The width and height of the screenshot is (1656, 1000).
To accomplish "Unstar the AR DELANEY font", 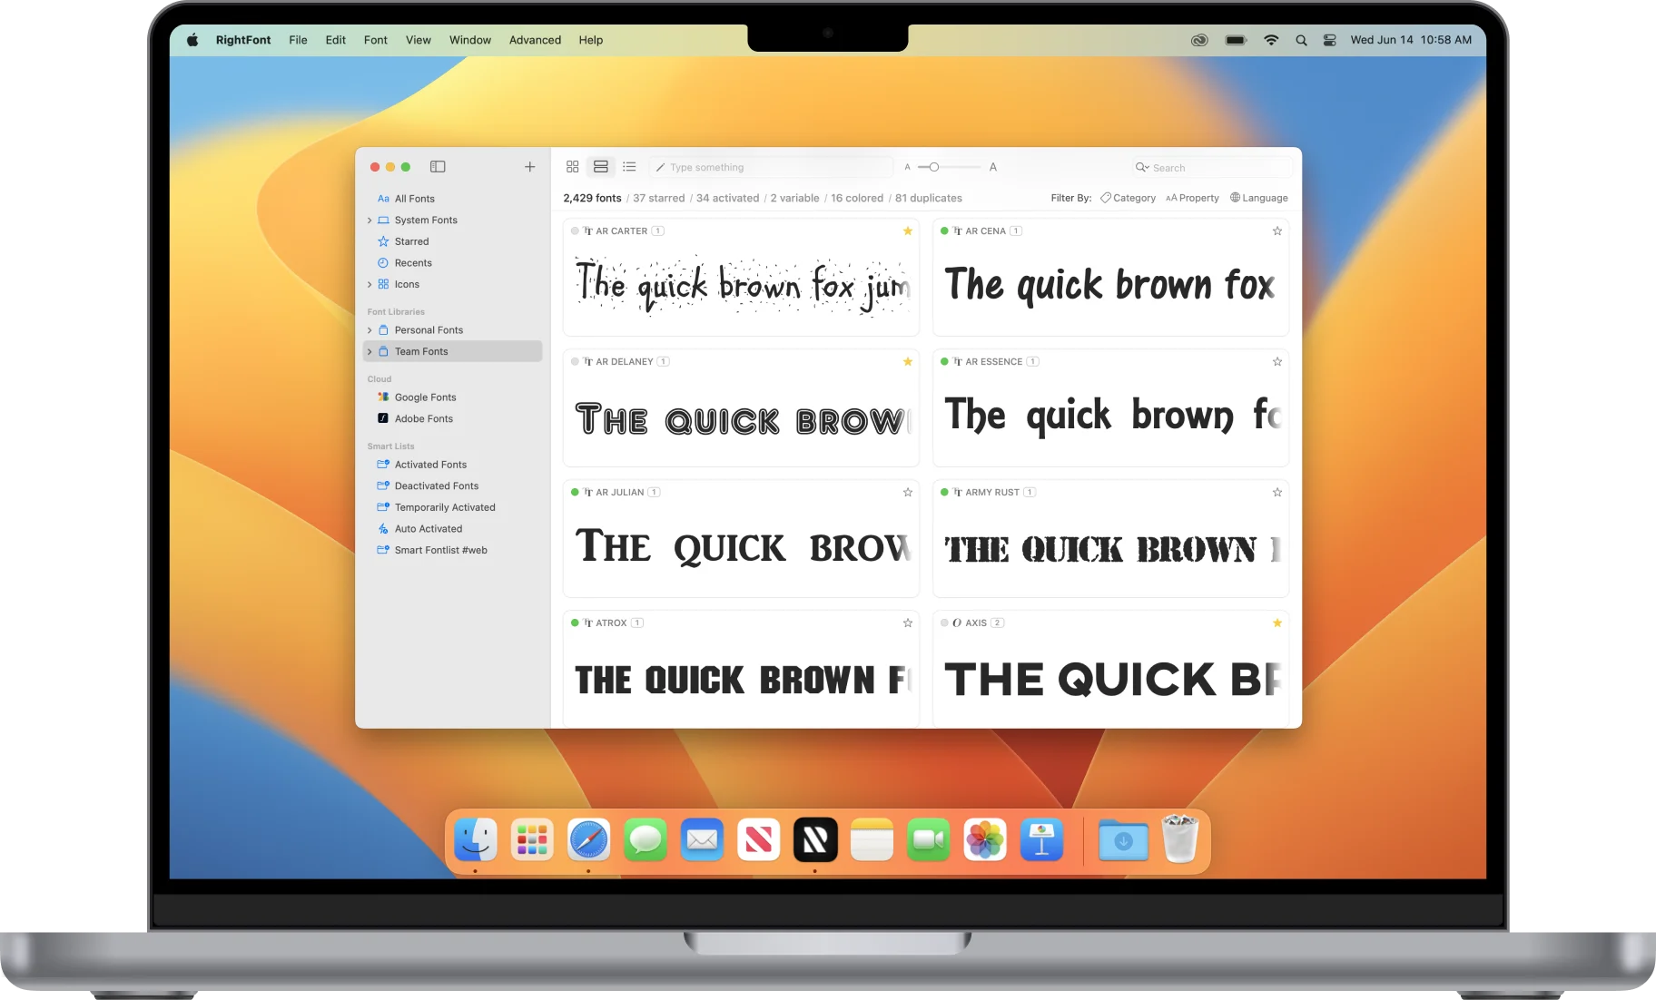I will tap(908, 362).
